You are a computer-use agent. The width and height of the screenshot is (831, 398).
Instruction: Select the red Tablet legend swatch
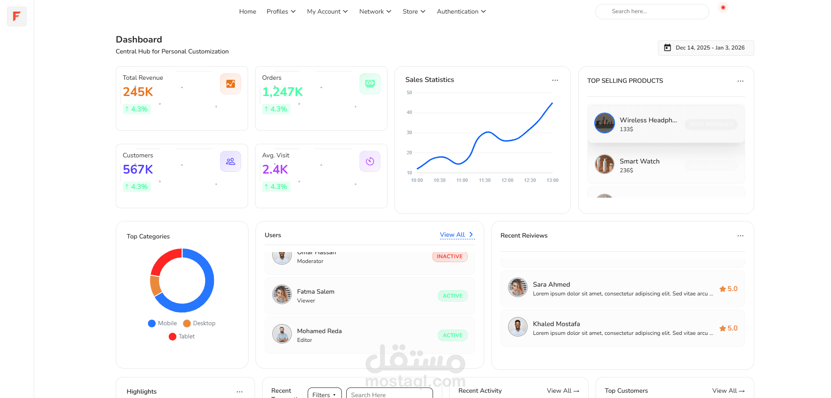point(172,337)
